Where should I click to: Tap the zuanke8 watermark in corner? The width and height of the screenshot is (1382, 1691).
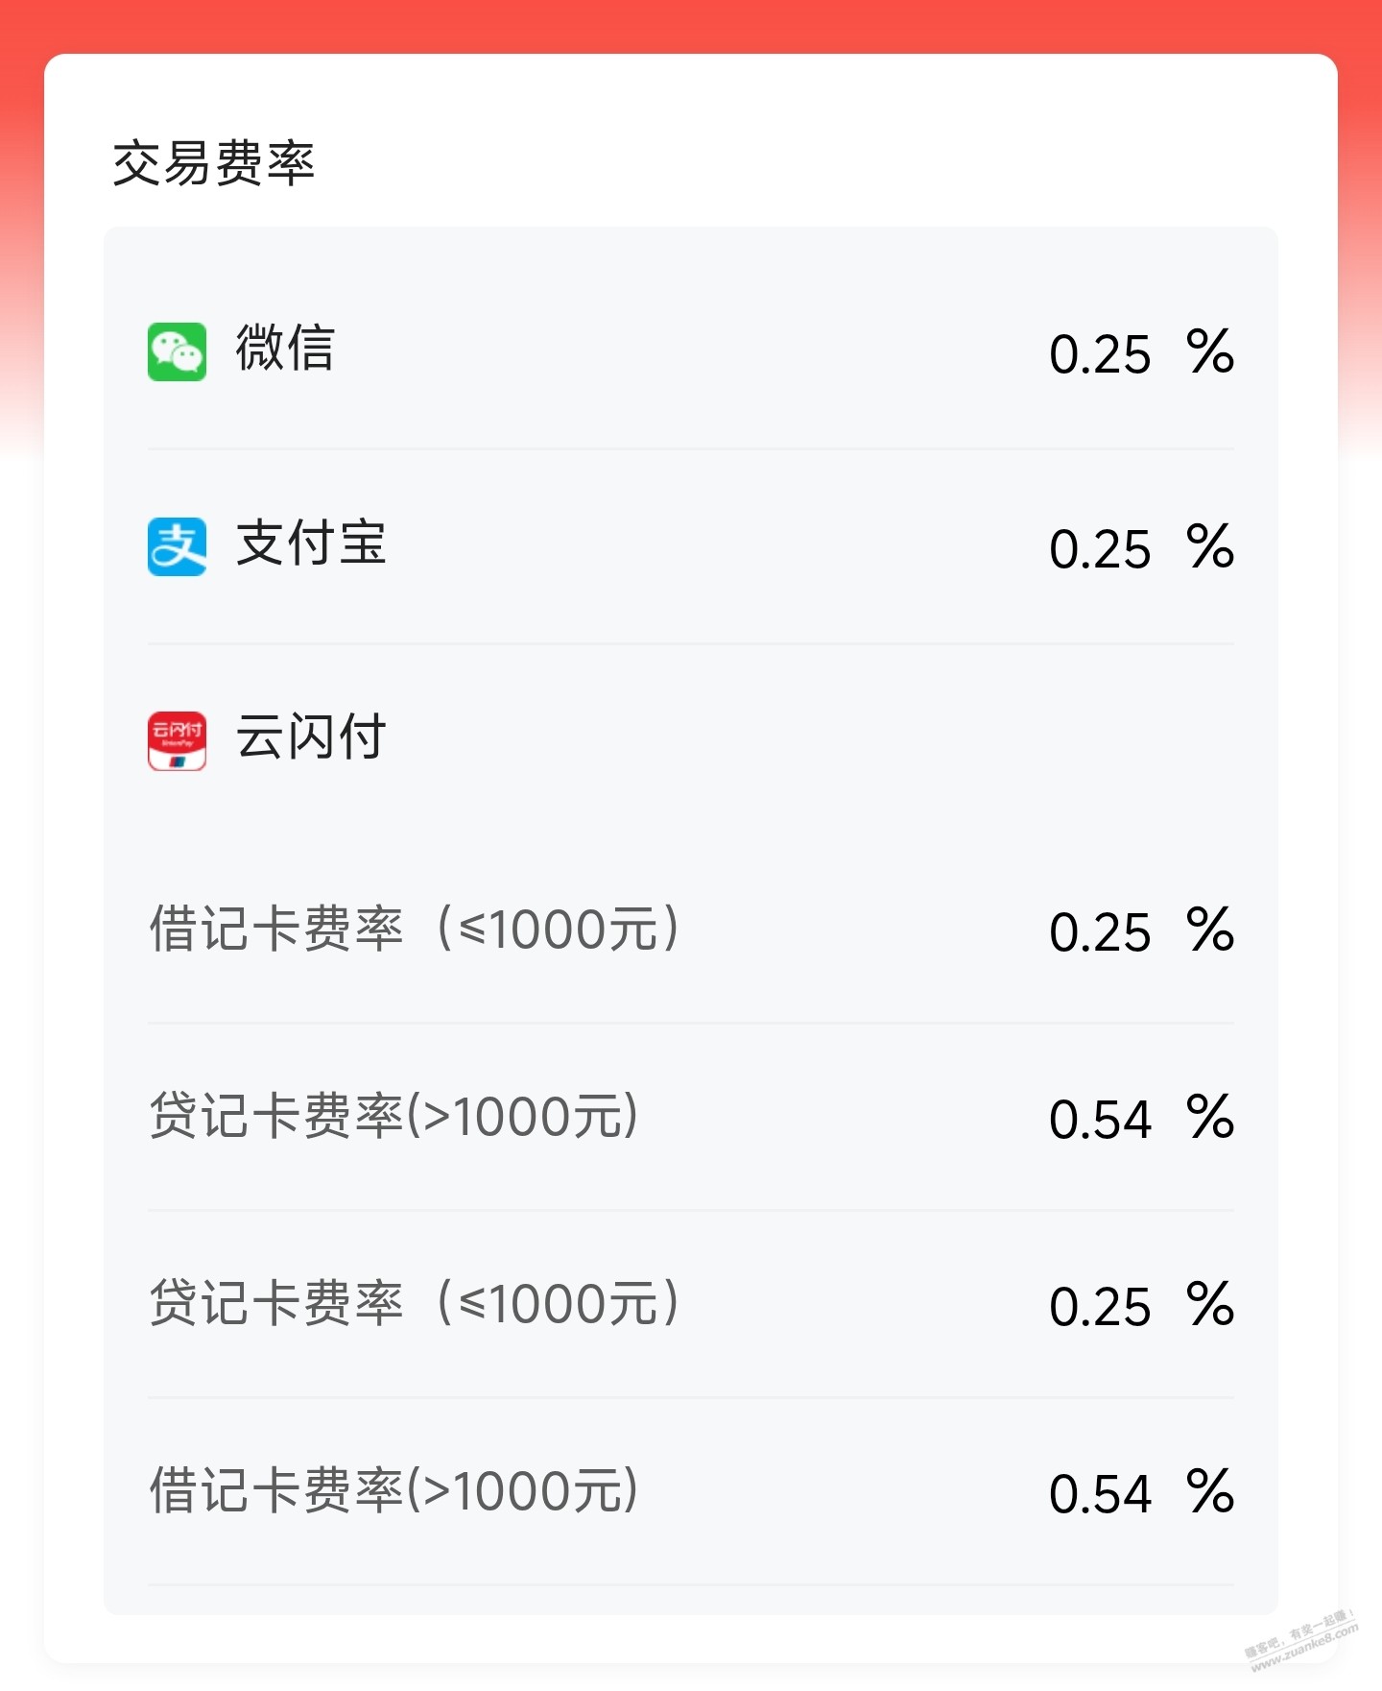(x=1301, y=1642)
